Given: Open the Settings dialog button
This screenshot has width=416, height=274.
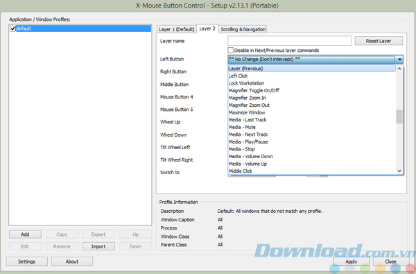Looking at the screenshot, I should [26, 262].
